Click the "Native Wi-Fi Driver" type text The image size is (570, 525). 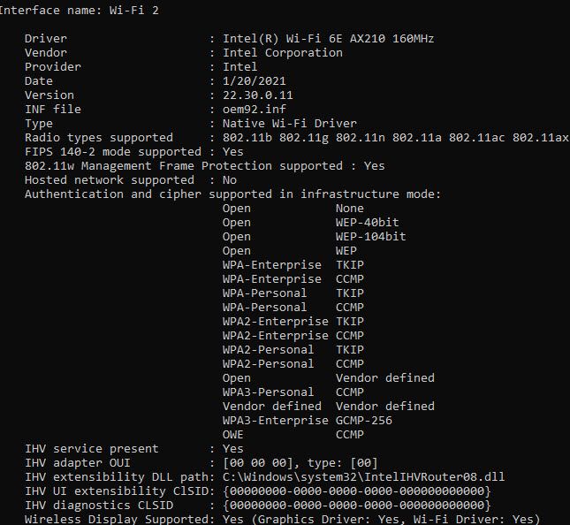coord(289,123)
